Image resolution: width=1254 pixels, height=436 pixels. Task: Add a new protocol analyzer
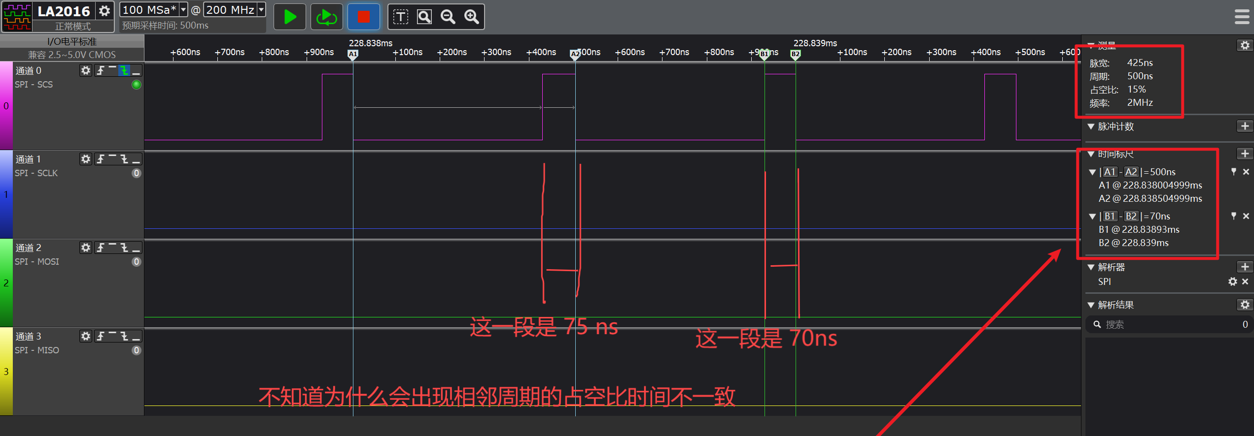(1245, 267)
